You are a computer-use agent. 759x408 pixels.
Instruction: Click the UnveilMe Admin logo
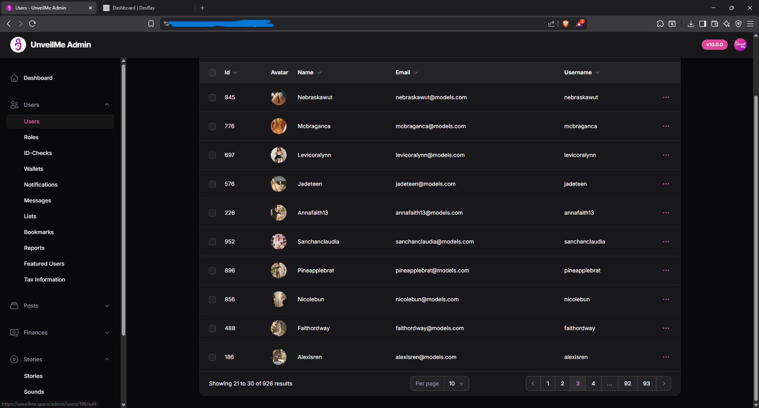click(x=17, y=45)
